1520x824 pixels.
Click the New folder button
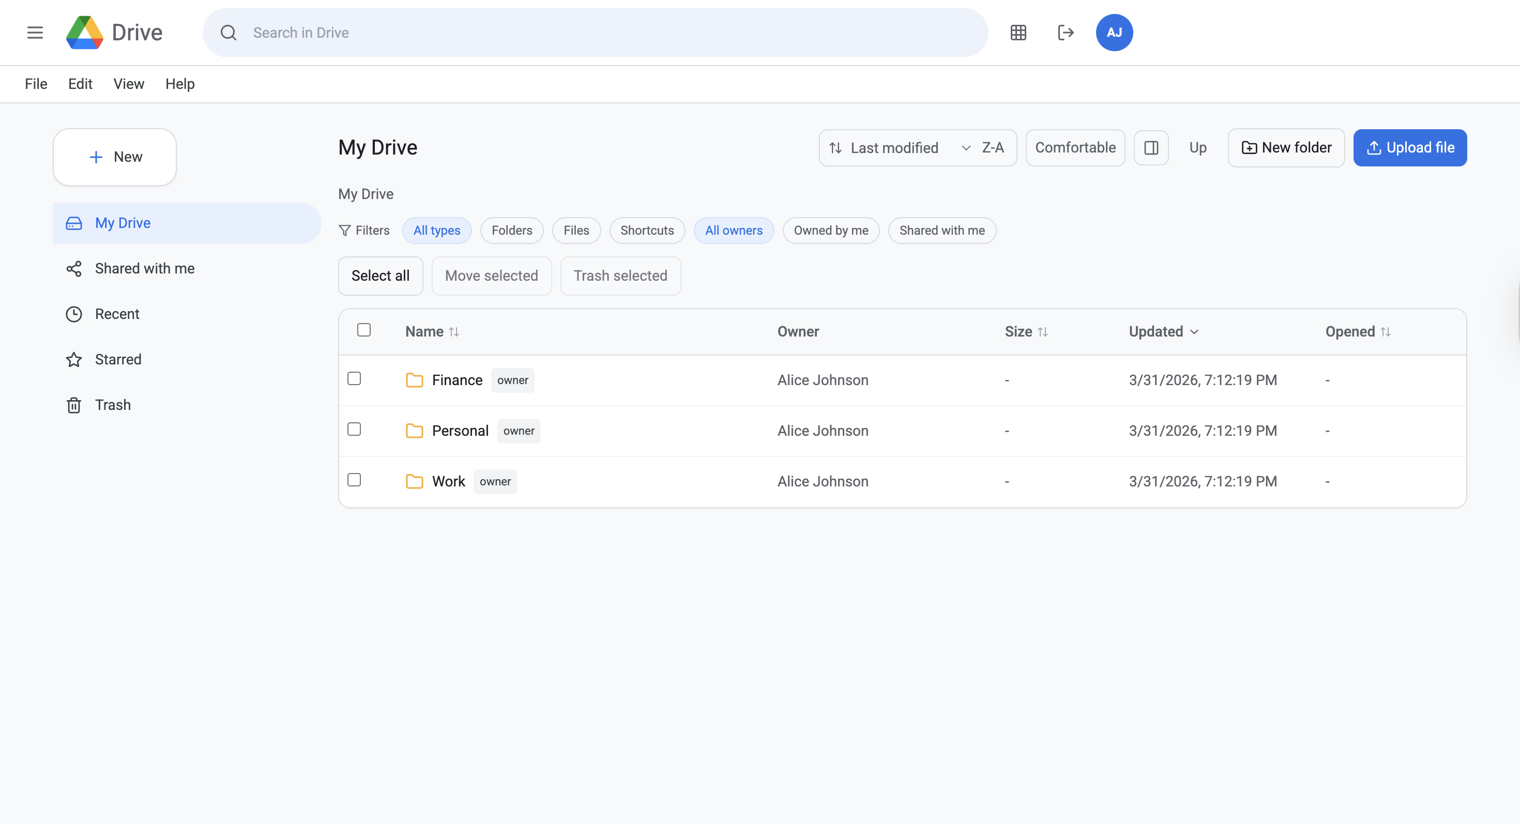point(1286,148)
